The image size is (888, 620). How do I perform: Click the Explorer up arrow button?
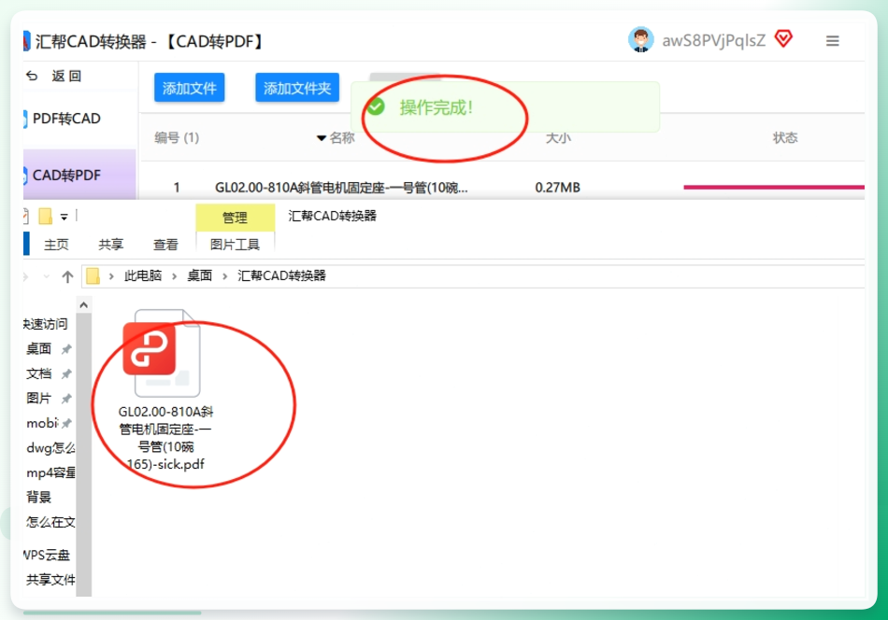(67, 276)
